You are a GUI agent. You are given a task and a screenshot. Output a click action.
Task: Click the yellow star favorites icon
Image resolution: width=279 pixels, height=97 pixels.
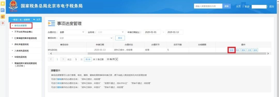point(3,4)
